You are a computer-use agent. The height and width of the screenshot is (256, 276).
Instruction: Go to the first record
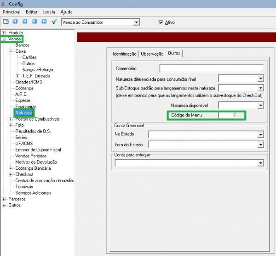[15, 22]
